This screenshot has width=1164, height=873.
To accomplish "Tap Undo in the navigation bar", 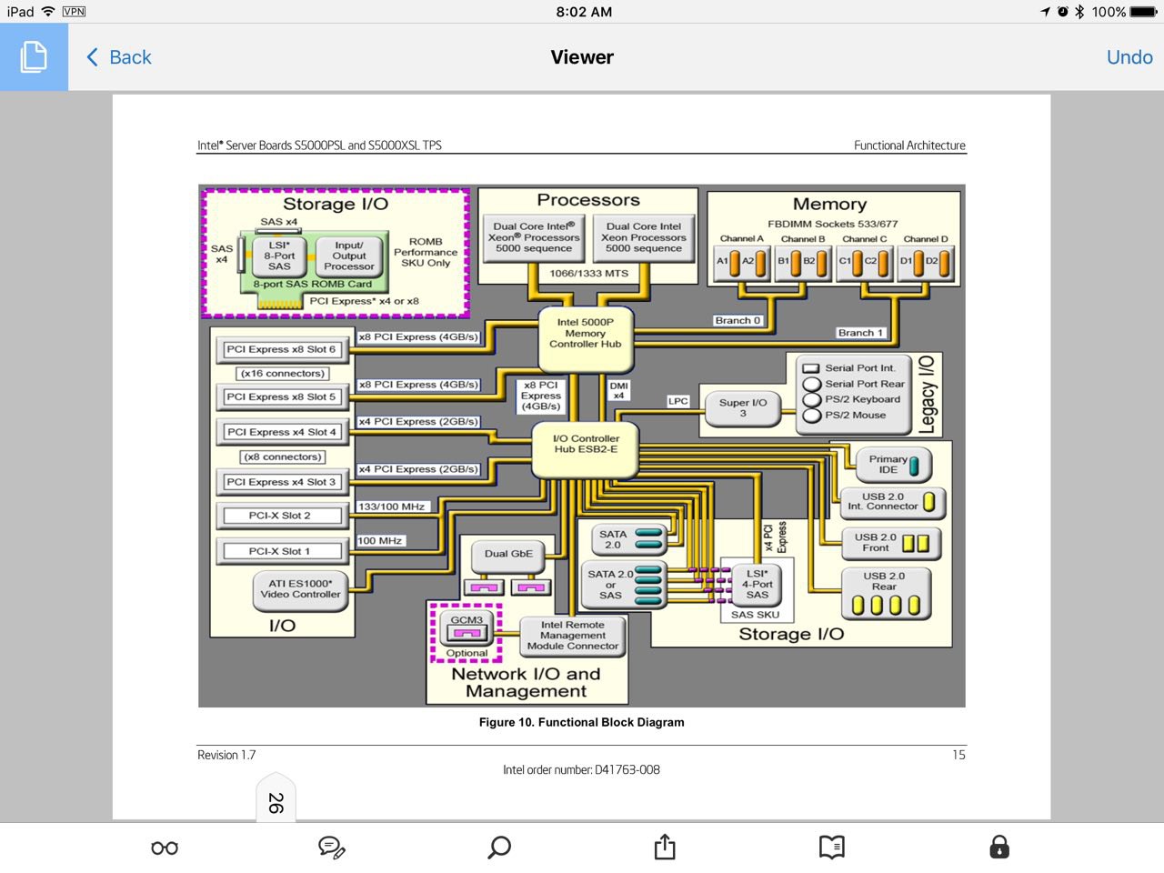I will [1129, 57].
